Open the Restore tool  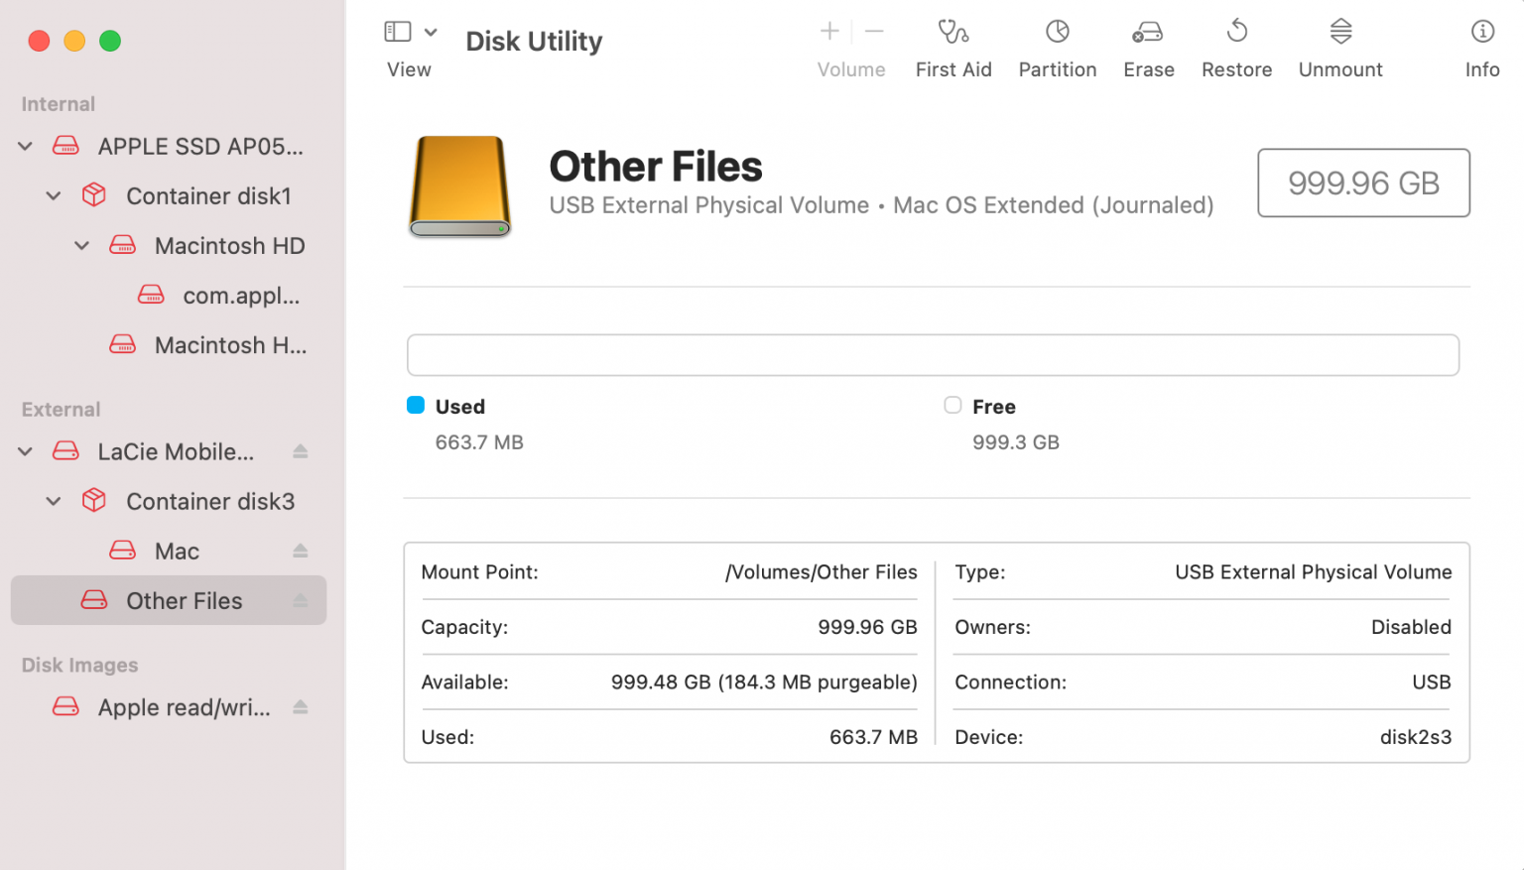coord(1236,45)
